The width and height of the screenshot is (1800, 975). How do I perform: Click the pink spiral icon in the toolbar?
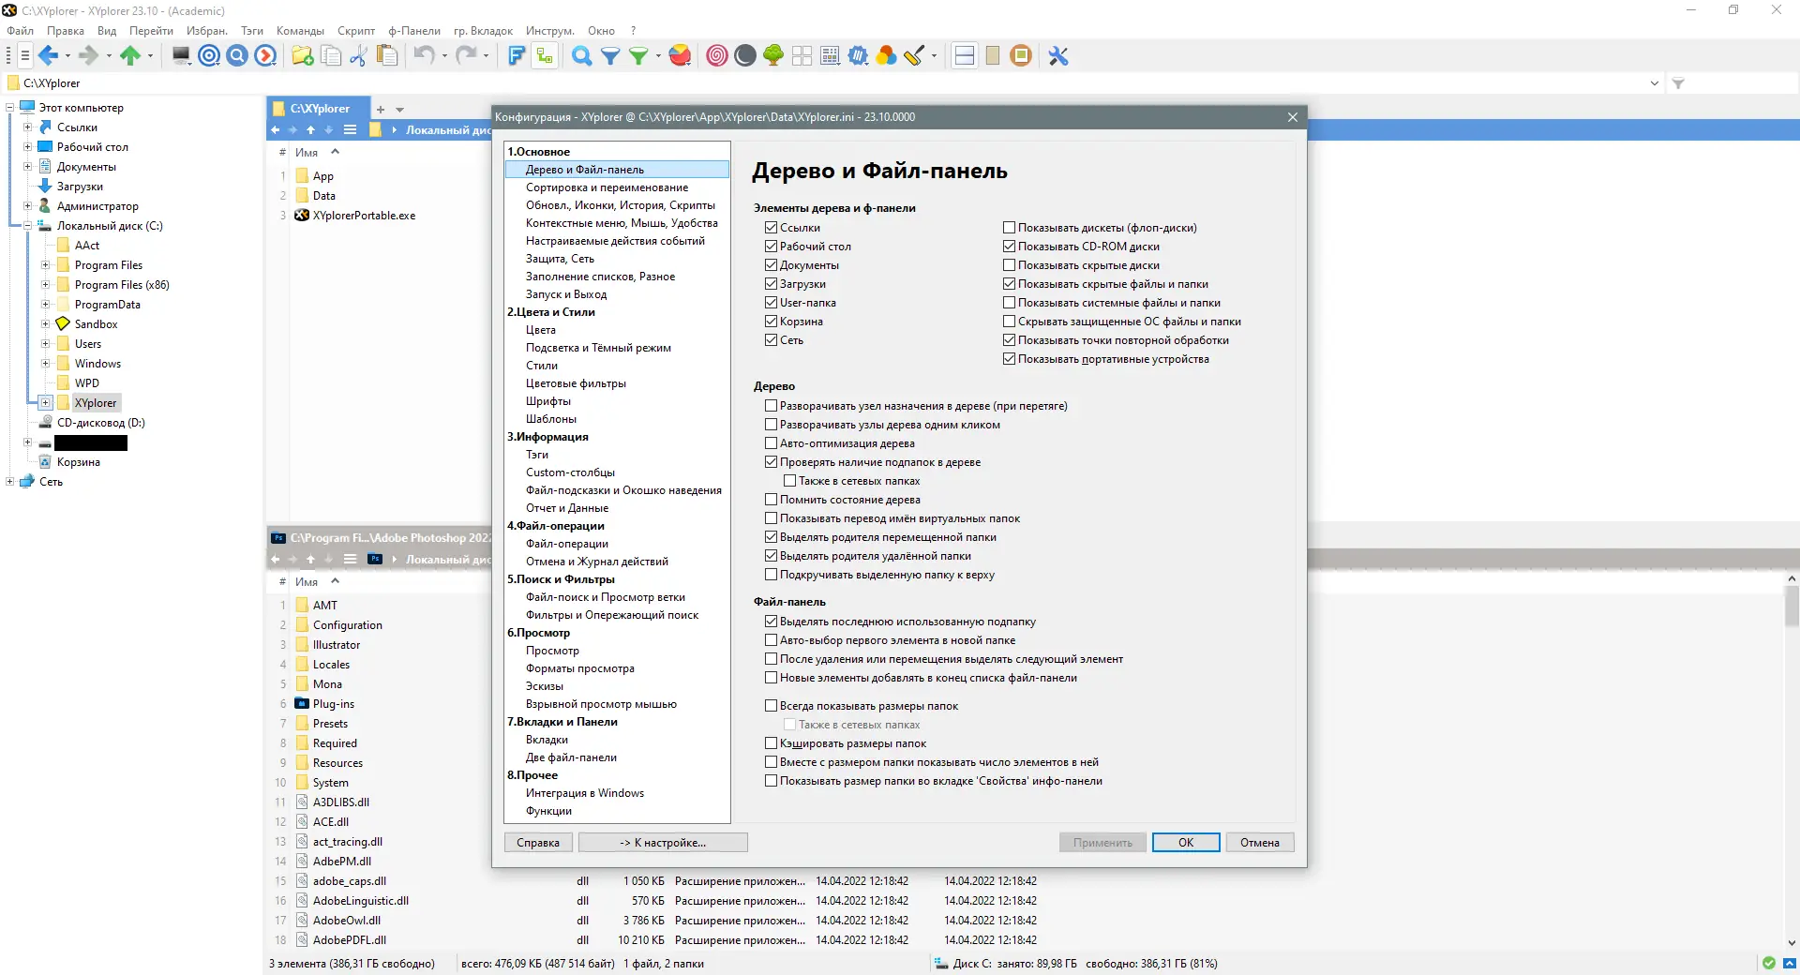(716, 56)
